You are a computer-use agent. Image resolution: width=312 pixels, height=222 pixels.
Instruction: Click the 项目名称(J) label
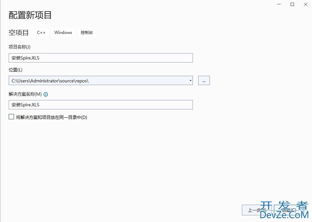pyautogui.click(x=19, y=47)
